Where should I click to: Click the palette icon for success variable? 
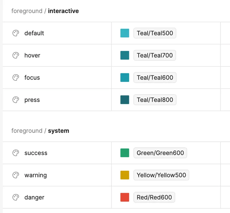pos(16,153)
